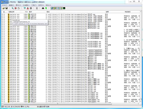
Task: Toggle Show Network Activity button
Action: (58, 8)
